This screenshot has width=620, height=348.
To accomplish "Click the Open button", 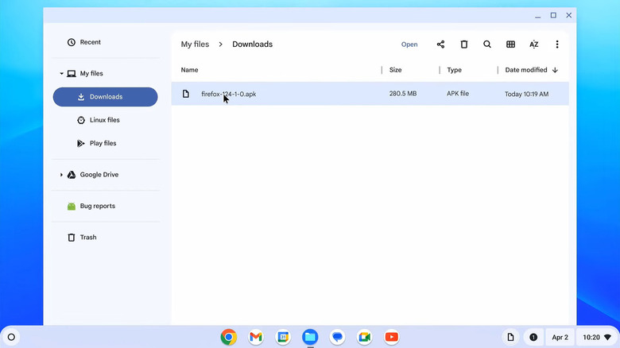I will point(409,44).
